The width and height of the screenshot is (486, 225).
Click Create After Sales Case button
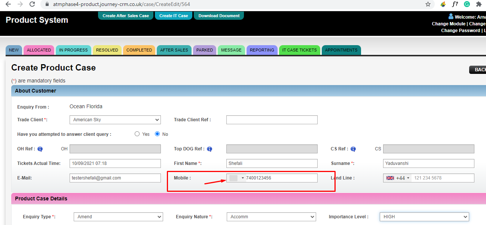(x=126, y=16)
